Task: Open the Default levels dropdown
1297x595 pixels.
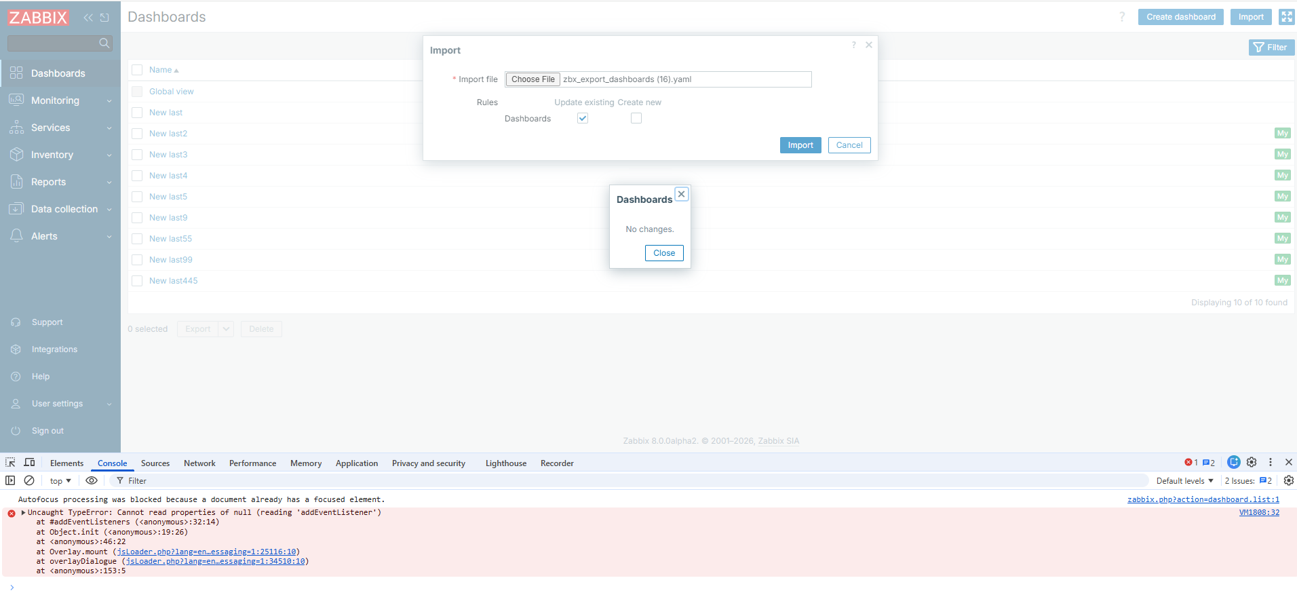Action: tap(1184, 480)
